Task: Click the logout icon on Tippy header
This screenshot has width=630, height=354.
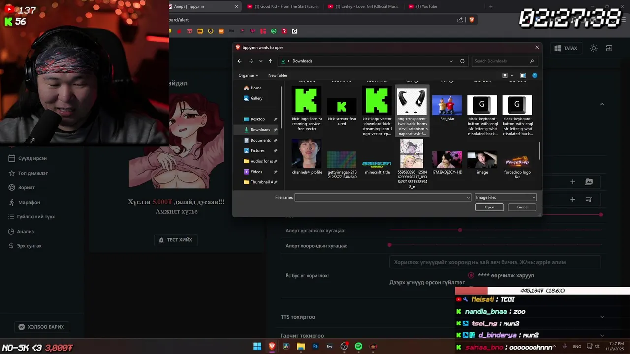Action: pyautogui.click(x=609, y=48)
